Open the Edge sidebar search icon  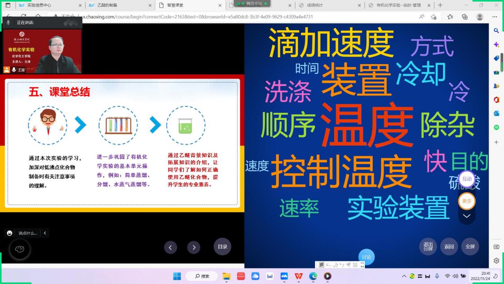496,31
